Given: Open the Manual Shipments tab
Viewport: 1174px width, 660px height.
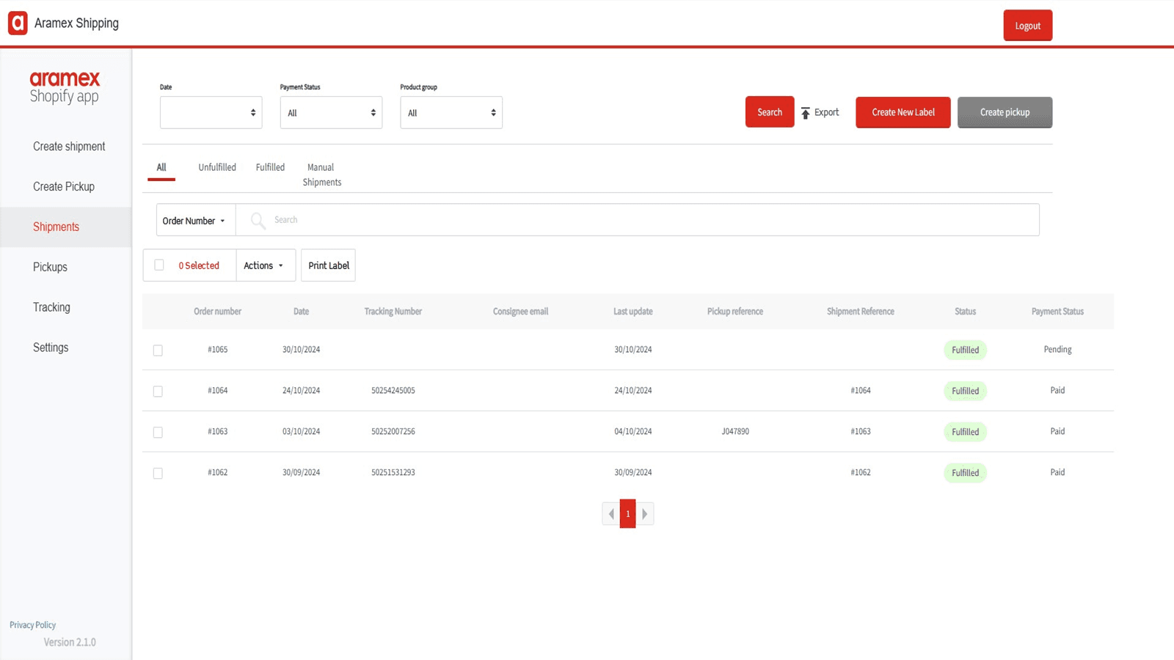Looking at the screenshot, I should [x=321, y=175].
